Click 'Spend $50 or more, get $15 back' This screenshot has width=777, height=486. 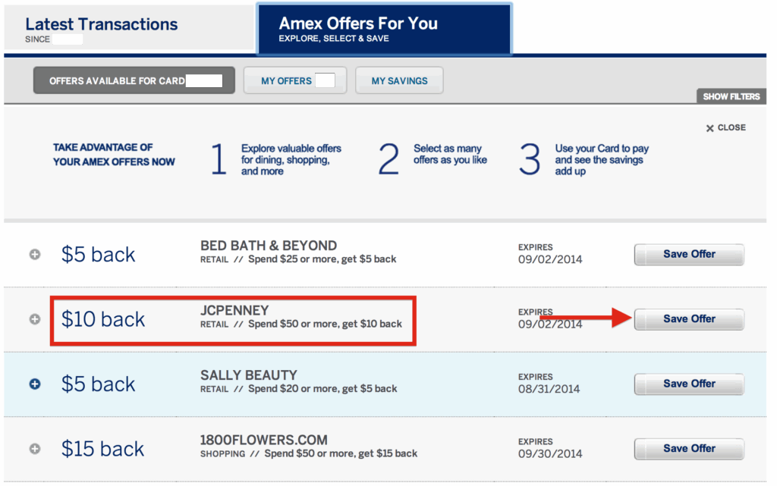341,453
